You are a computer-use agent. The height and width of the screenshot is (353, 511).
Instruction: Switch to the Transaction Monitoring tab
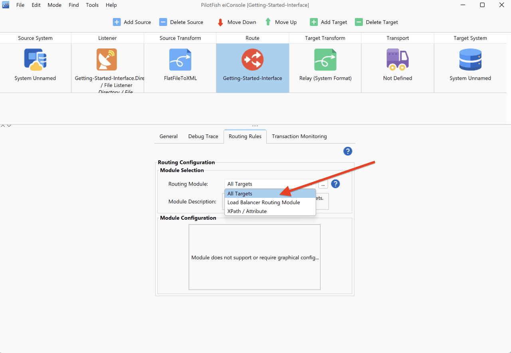tap(299, 136)
